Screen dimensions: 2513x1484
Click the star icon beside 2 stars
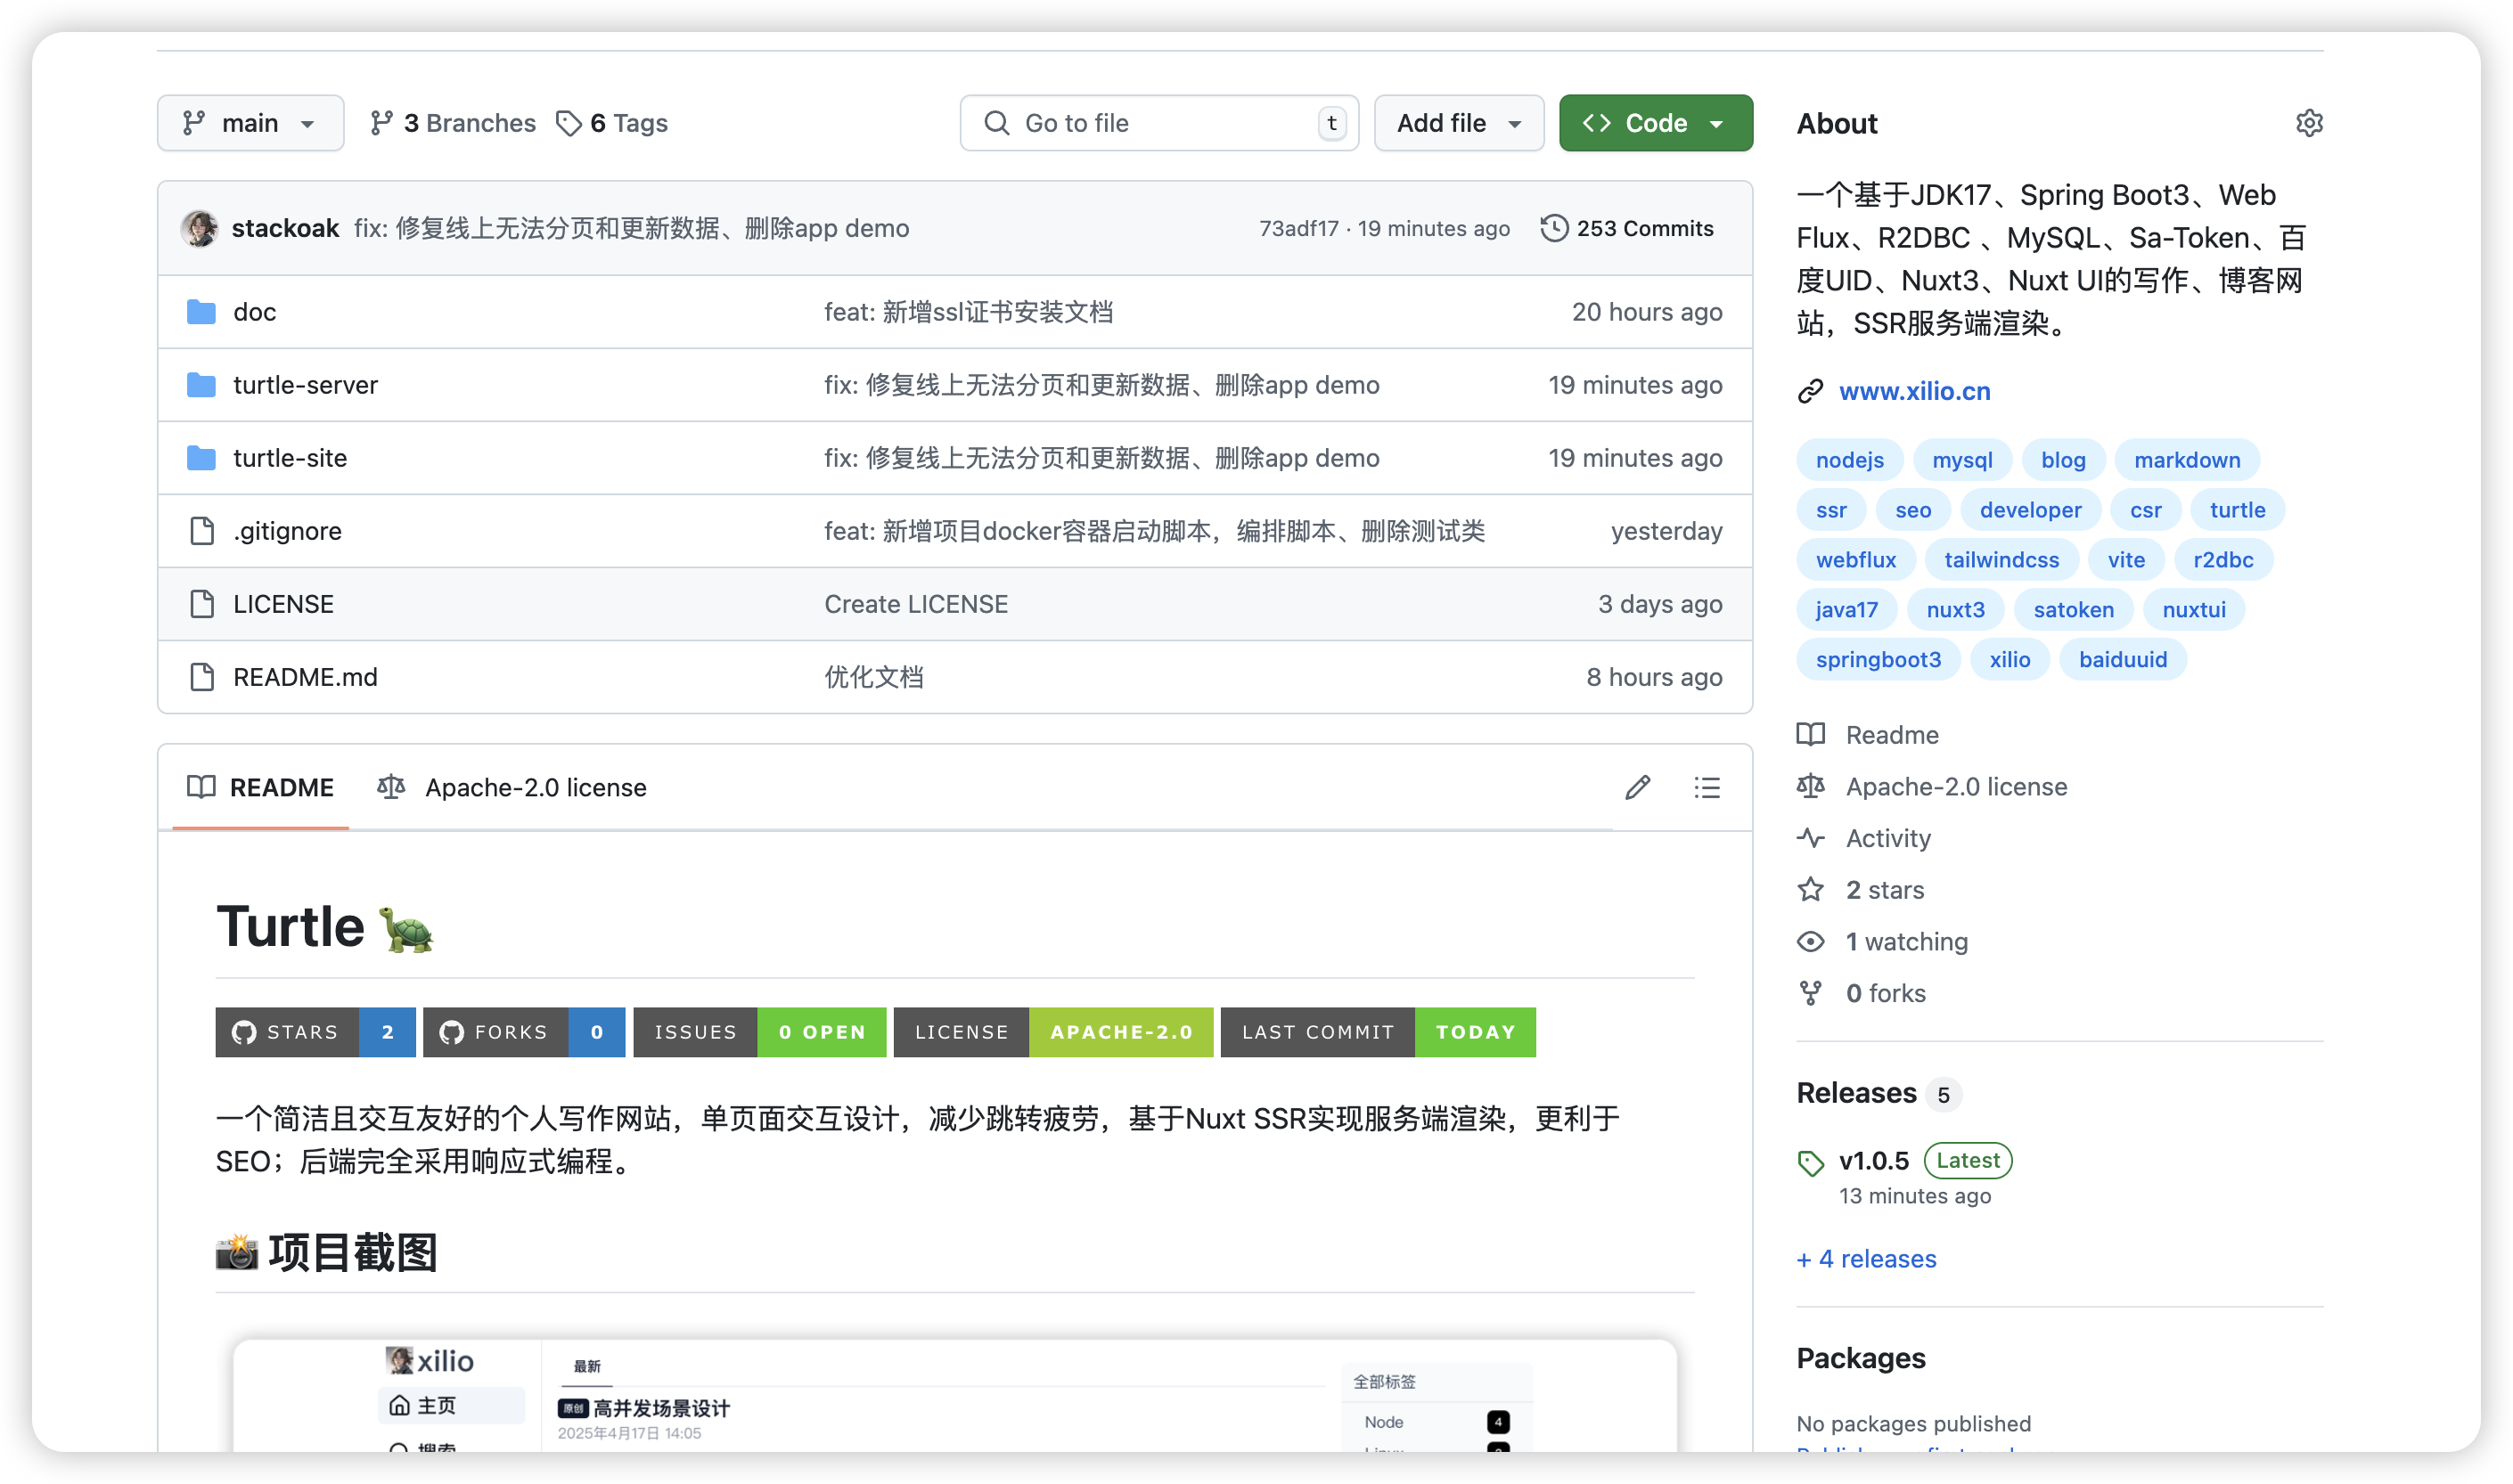[x=1810, y=889]
